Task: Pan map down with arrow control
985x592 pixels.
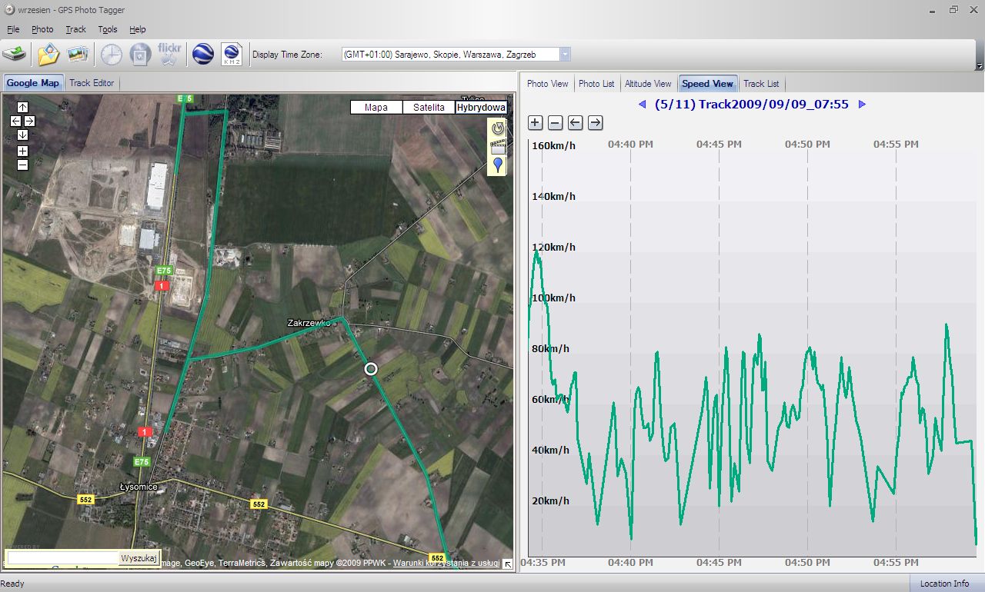Action: coord(22,135)
